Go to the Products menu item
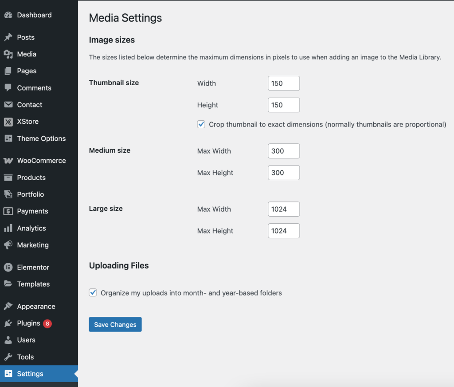This screenshot has height=387, width=454. [x=31, y=178]
